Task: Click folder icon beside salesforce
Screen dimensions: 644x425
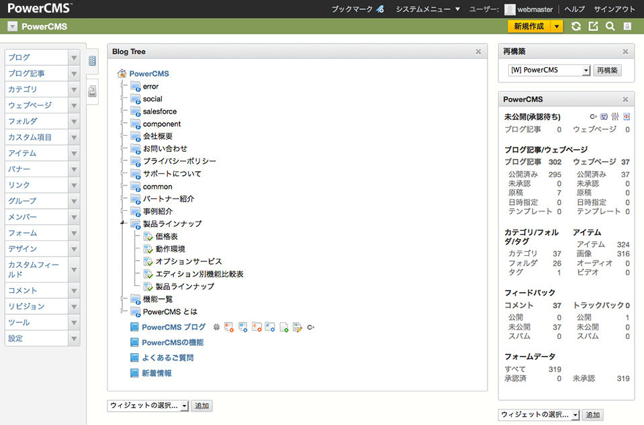Action: click(x=136, y=111)
